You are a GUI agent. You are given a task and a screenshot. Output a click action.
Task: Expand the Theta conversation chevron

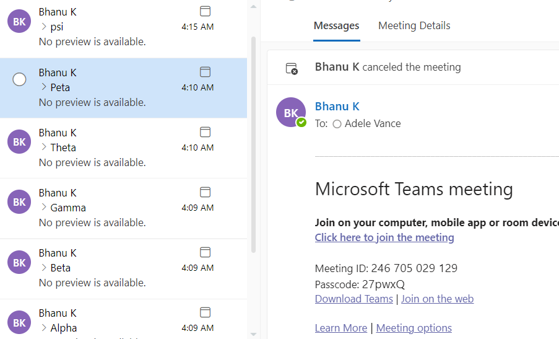(44, 147)
